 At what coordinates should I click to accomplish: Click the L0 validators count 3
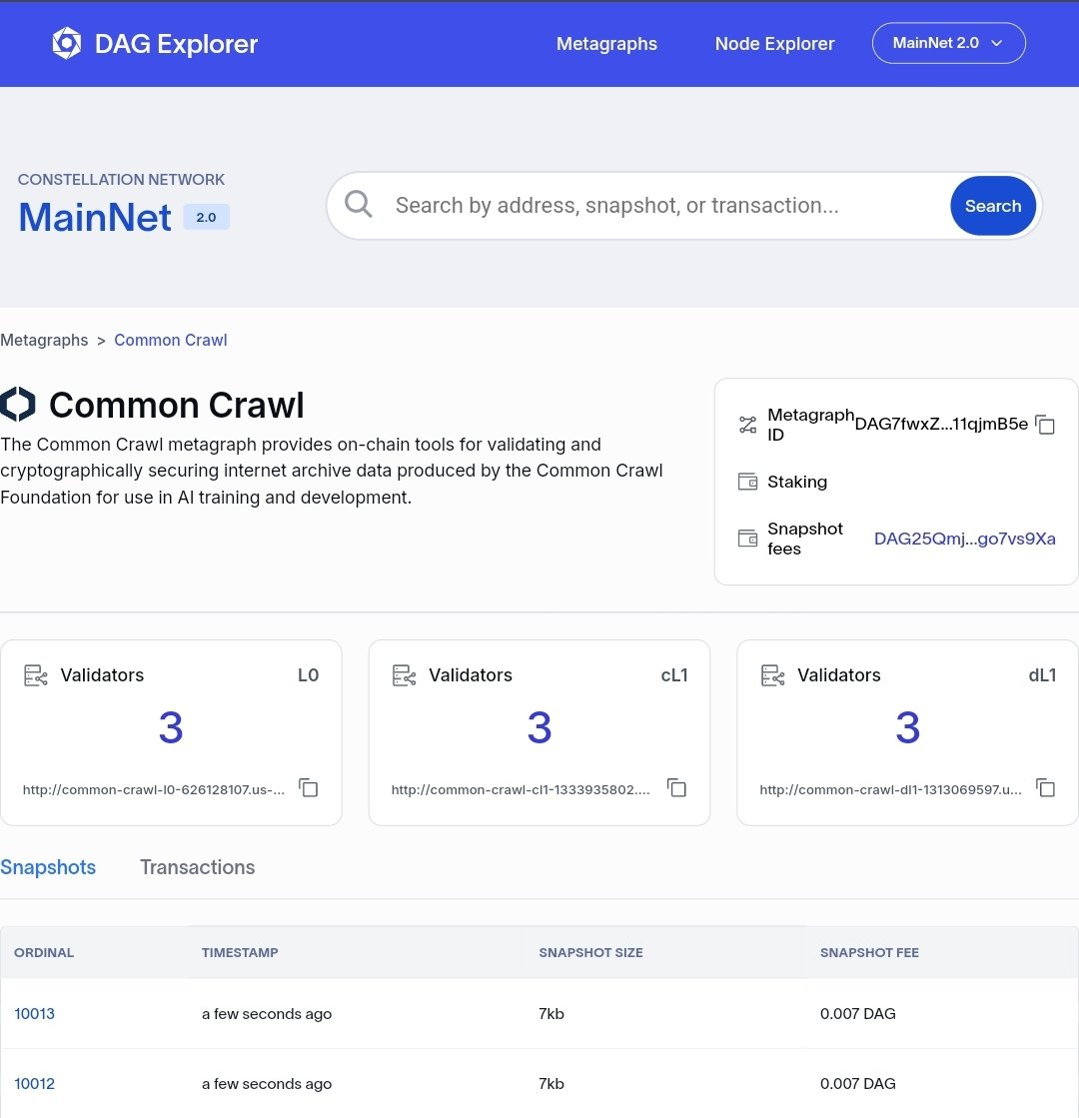171,727
